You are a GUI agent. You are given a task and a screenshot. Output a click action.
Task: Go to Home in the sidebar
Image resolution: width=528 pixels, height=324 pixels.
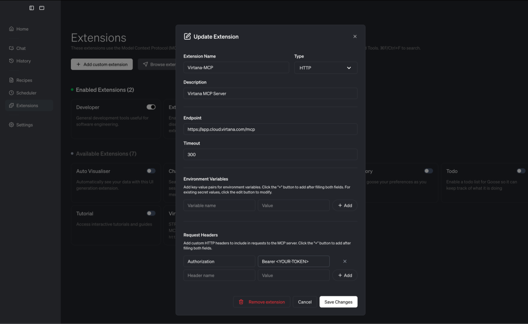click(22, 29)
